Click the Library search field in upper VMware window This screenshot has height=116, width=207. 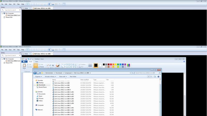click(11, 10)
